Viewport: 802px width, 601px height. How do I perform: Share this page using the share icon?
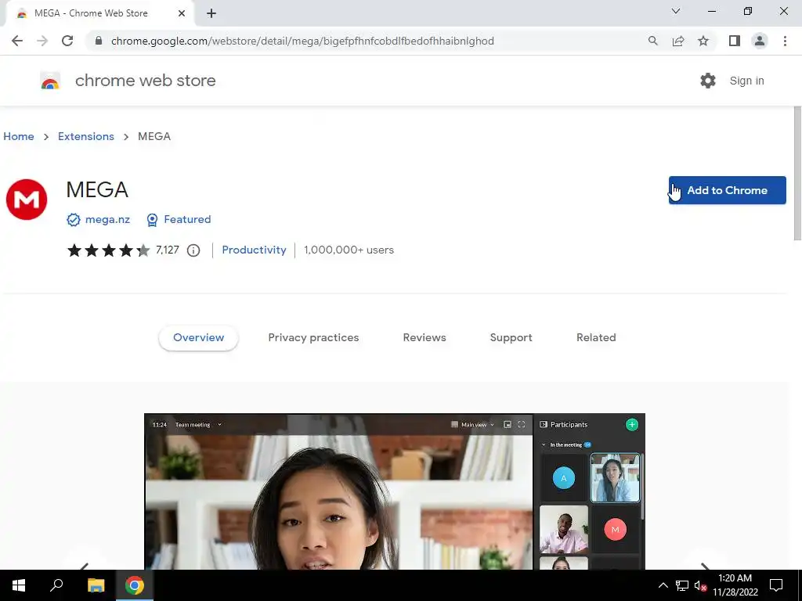678,41
